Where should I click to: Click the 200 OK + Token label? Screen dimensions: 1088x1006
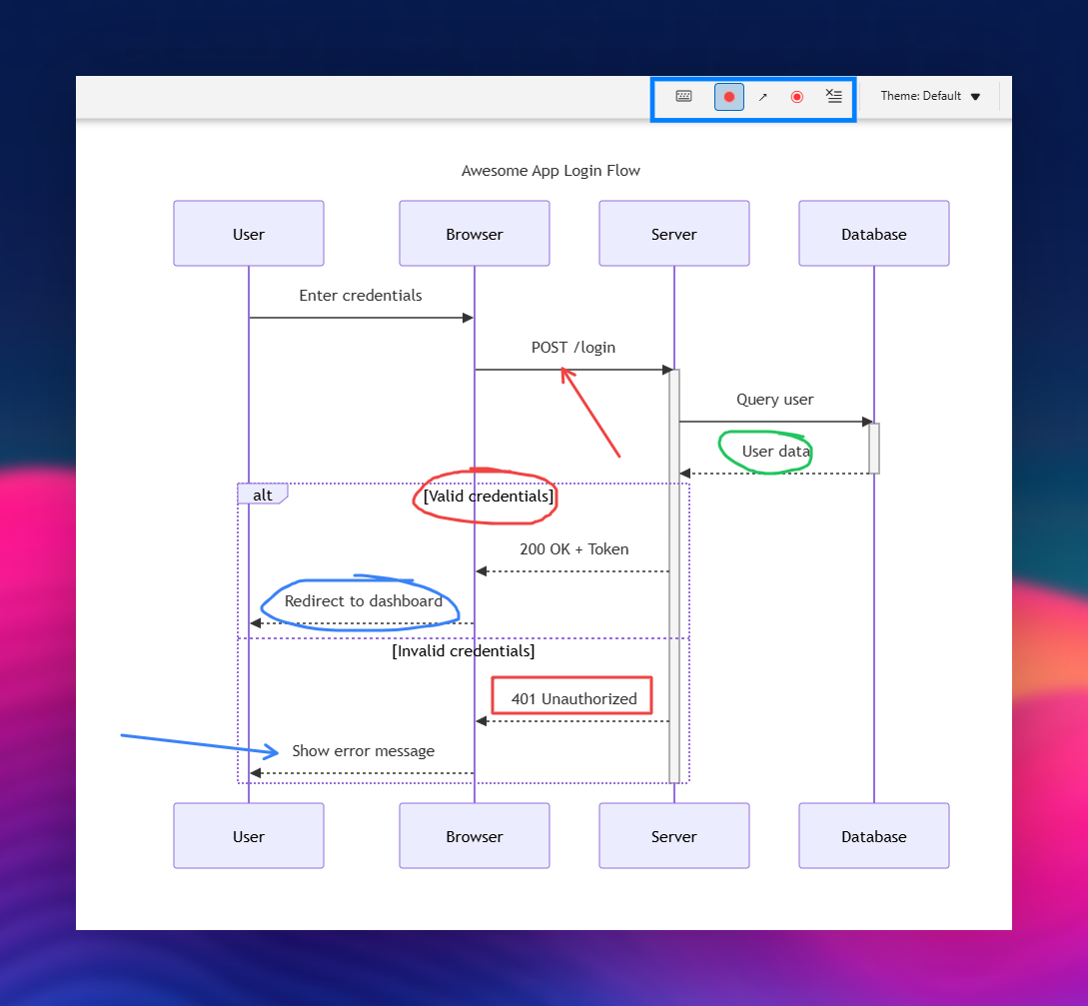[x=573, y=549]
